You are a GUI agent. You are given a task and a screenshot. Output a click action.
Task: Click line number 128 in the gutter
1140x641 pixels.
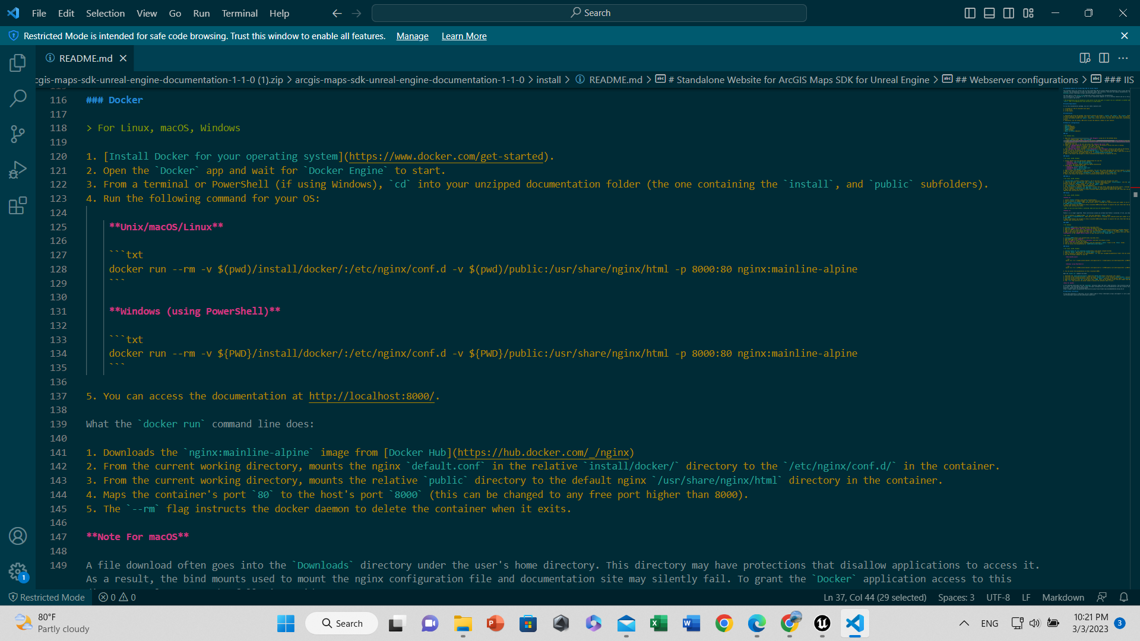pyautogui.click(x=58, y=269)
